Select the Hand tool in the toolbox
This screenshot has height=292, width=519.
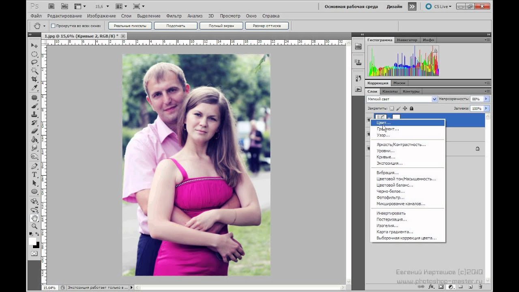pyautogui.click(x=34, y=218)
